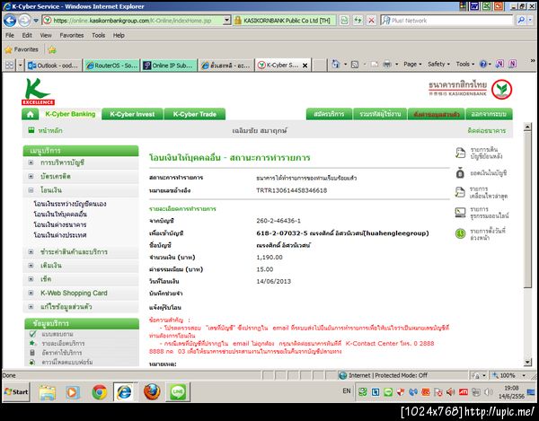The width and height of the screenshot is (539, 421).
Task: Open the File menu
Action: (10, 35)
